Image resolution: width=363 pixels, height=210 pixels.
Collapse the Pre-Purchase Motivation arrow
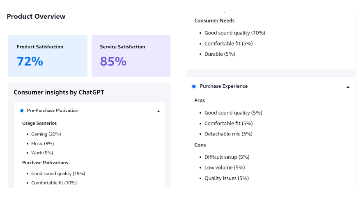tap(159, 111)
